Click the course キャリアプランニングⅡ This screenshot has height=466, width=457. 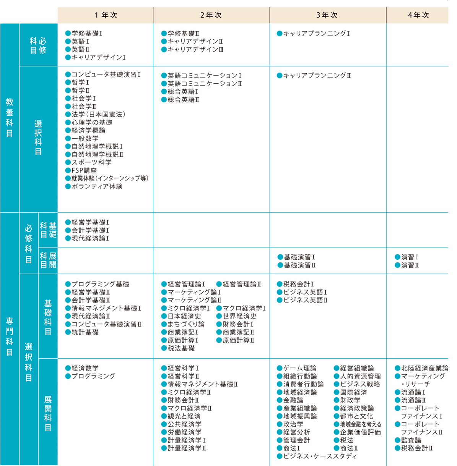(314, 76)
